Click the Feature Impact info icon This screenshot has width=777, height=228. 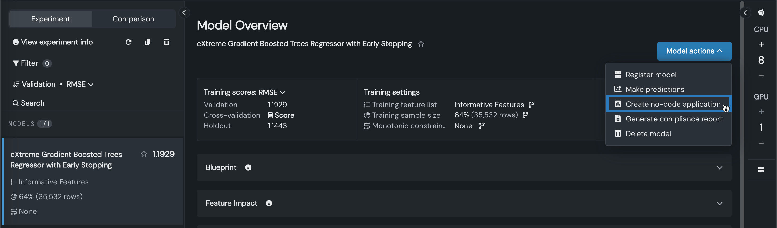pos(269,204)
